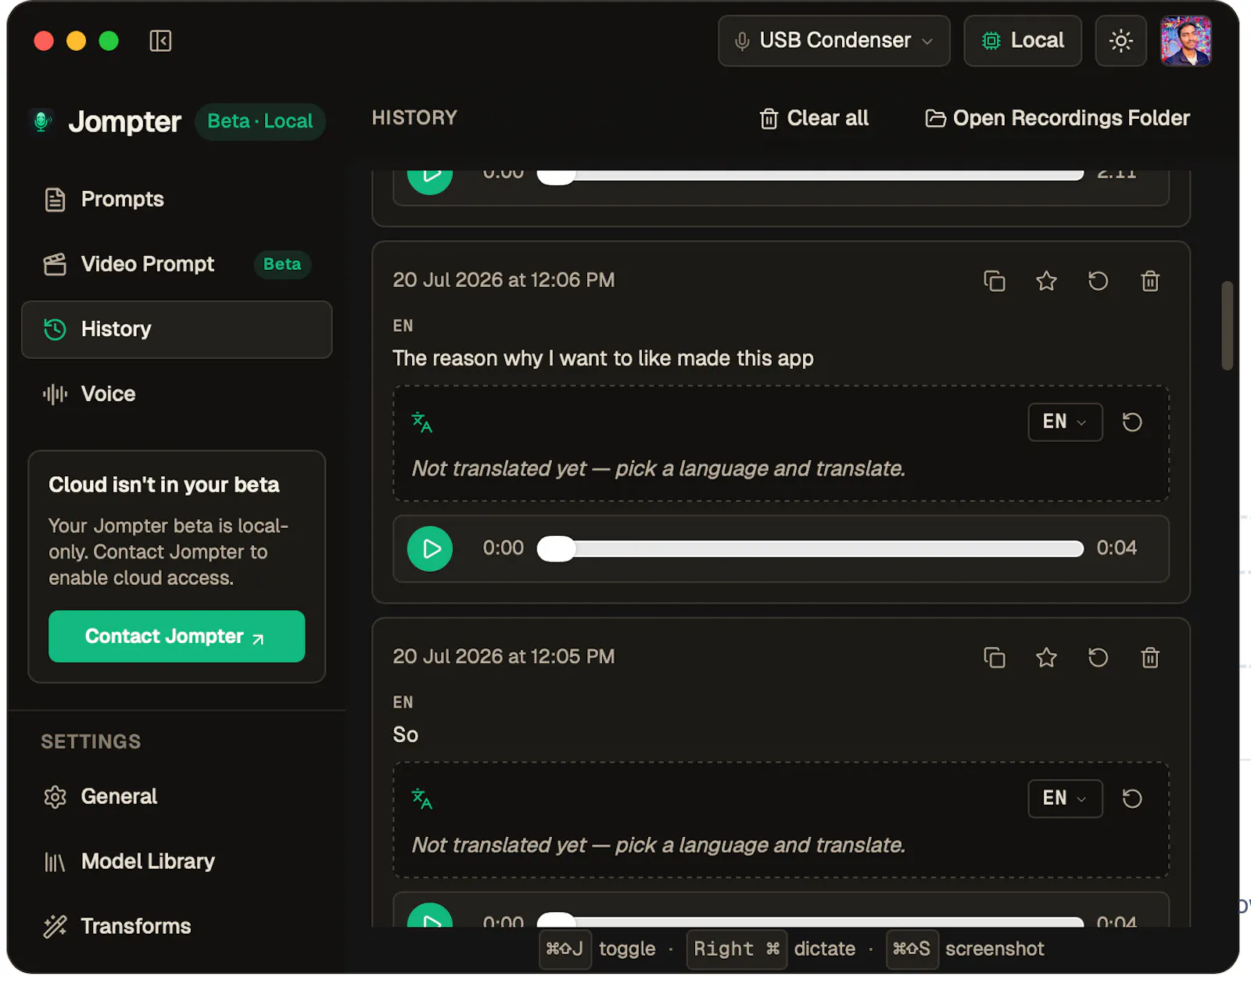Run translation refresh for 12:06 PM entry
This screenshot has height=987, width=1251.
tap(1132, 422)
